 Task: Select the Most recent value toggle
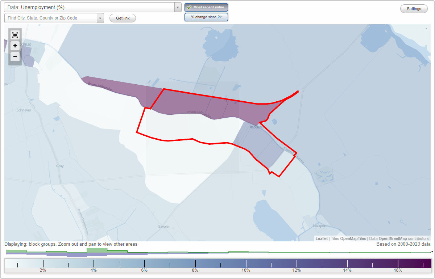[206, 7]
